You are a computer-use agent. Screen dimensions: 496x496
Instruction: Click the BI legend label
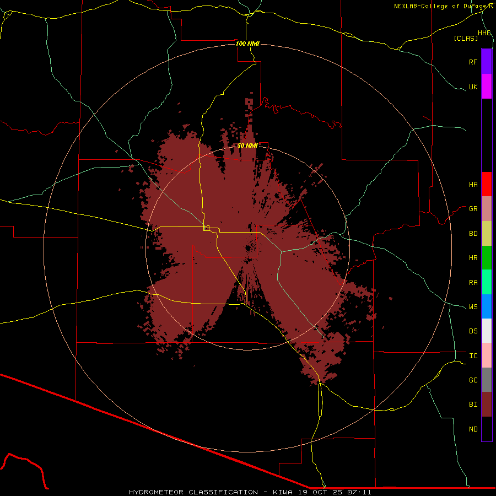point(473,405)
